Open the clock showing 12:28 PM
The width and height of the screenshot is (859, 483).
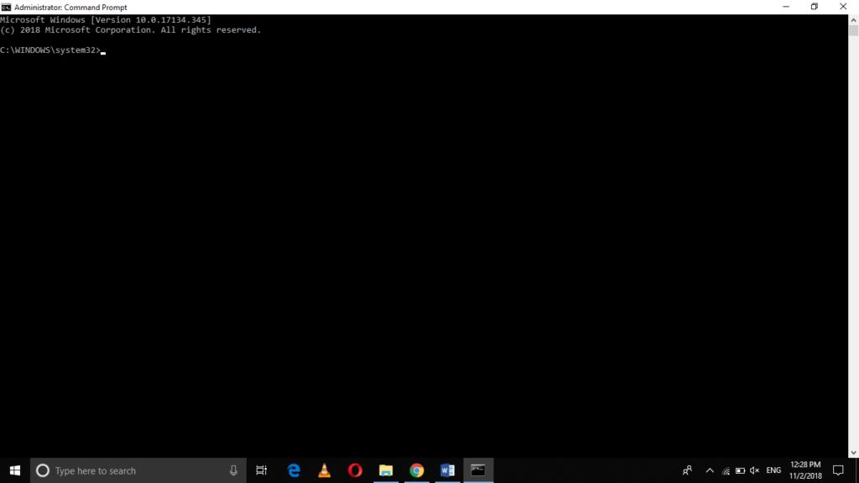[x=805, y=470]
